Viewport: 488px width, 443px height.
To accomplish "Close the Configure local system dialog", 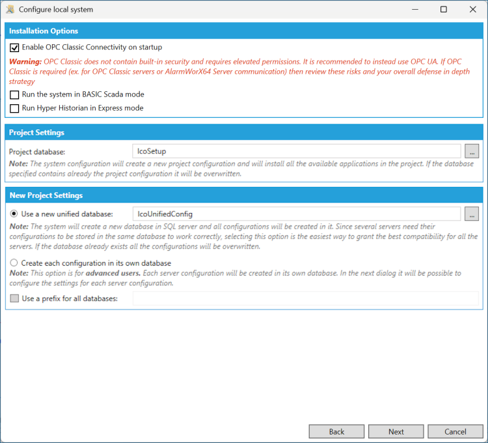I will click(473, 9).
